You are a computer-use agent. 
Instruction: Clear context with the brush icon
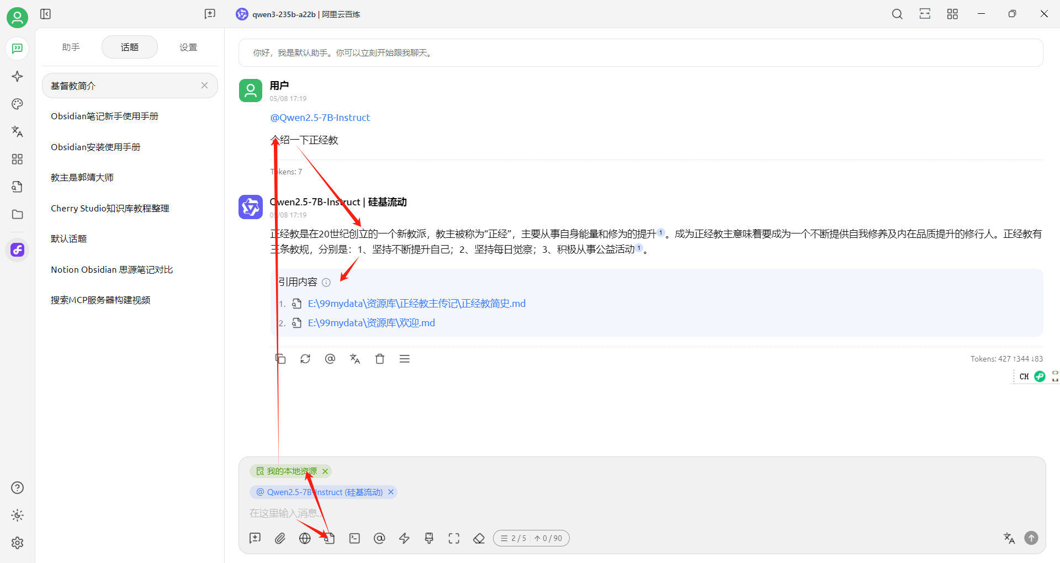429,538
